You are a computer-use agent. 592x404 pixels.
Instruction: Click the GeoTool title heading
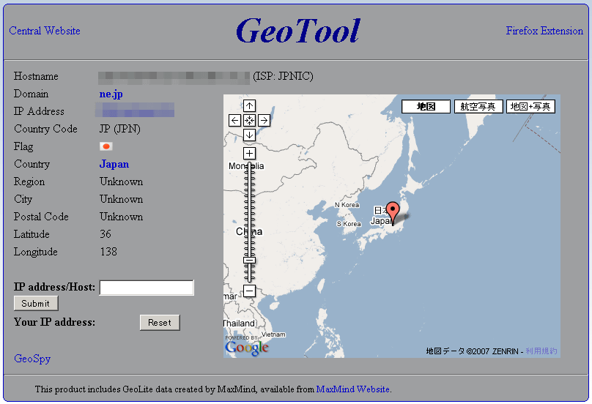point(298,31)
